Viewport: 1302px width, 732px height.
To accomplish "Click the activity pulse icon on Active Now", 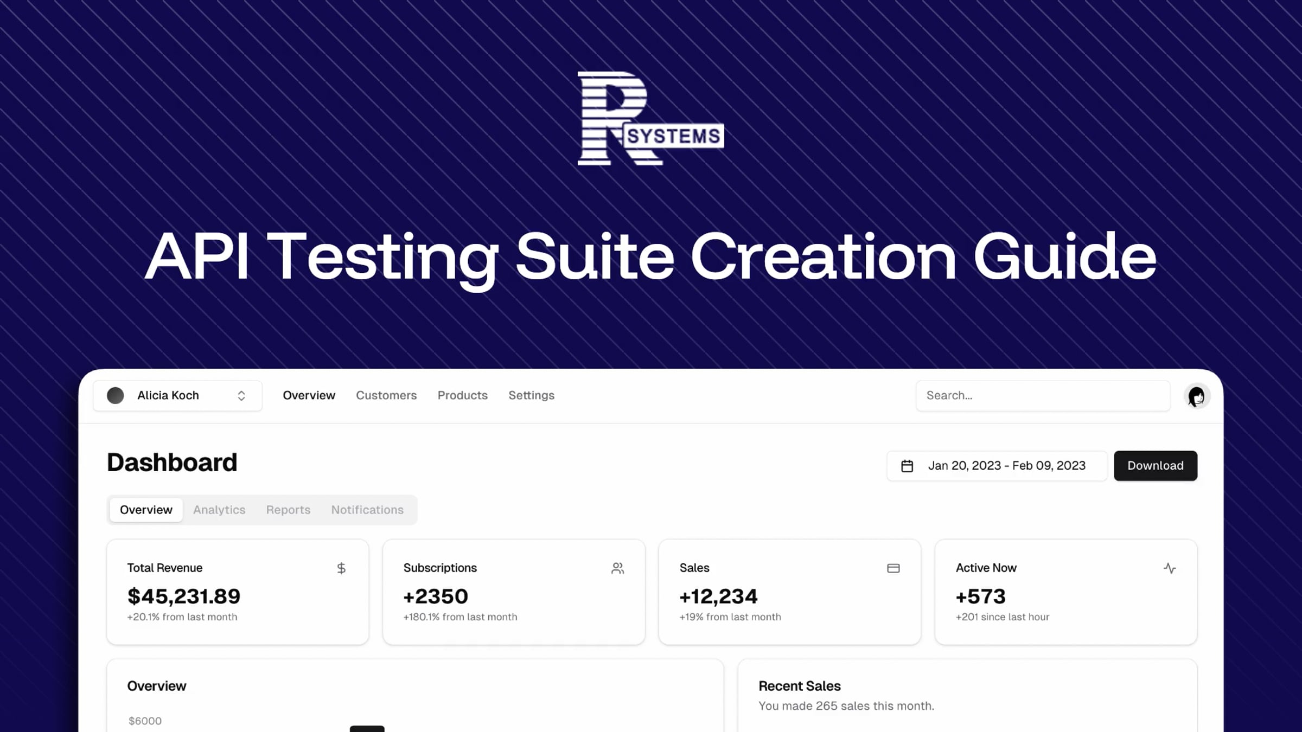I will pyautogui.click(x=1170, y=568).
